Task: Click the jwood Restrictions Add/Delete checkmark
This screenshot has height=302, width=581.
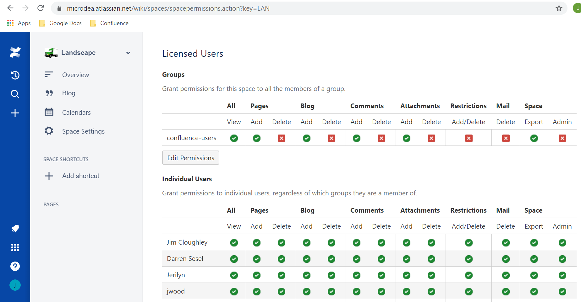Action: [x=469, y=292]
